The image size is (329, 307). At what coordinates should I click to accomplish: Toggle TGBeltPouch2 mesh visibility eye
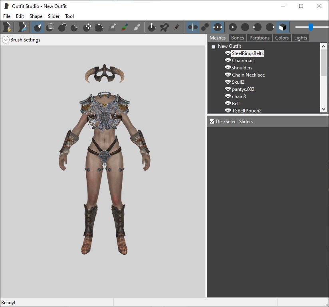pyautogui.click(x=228, y=110)
